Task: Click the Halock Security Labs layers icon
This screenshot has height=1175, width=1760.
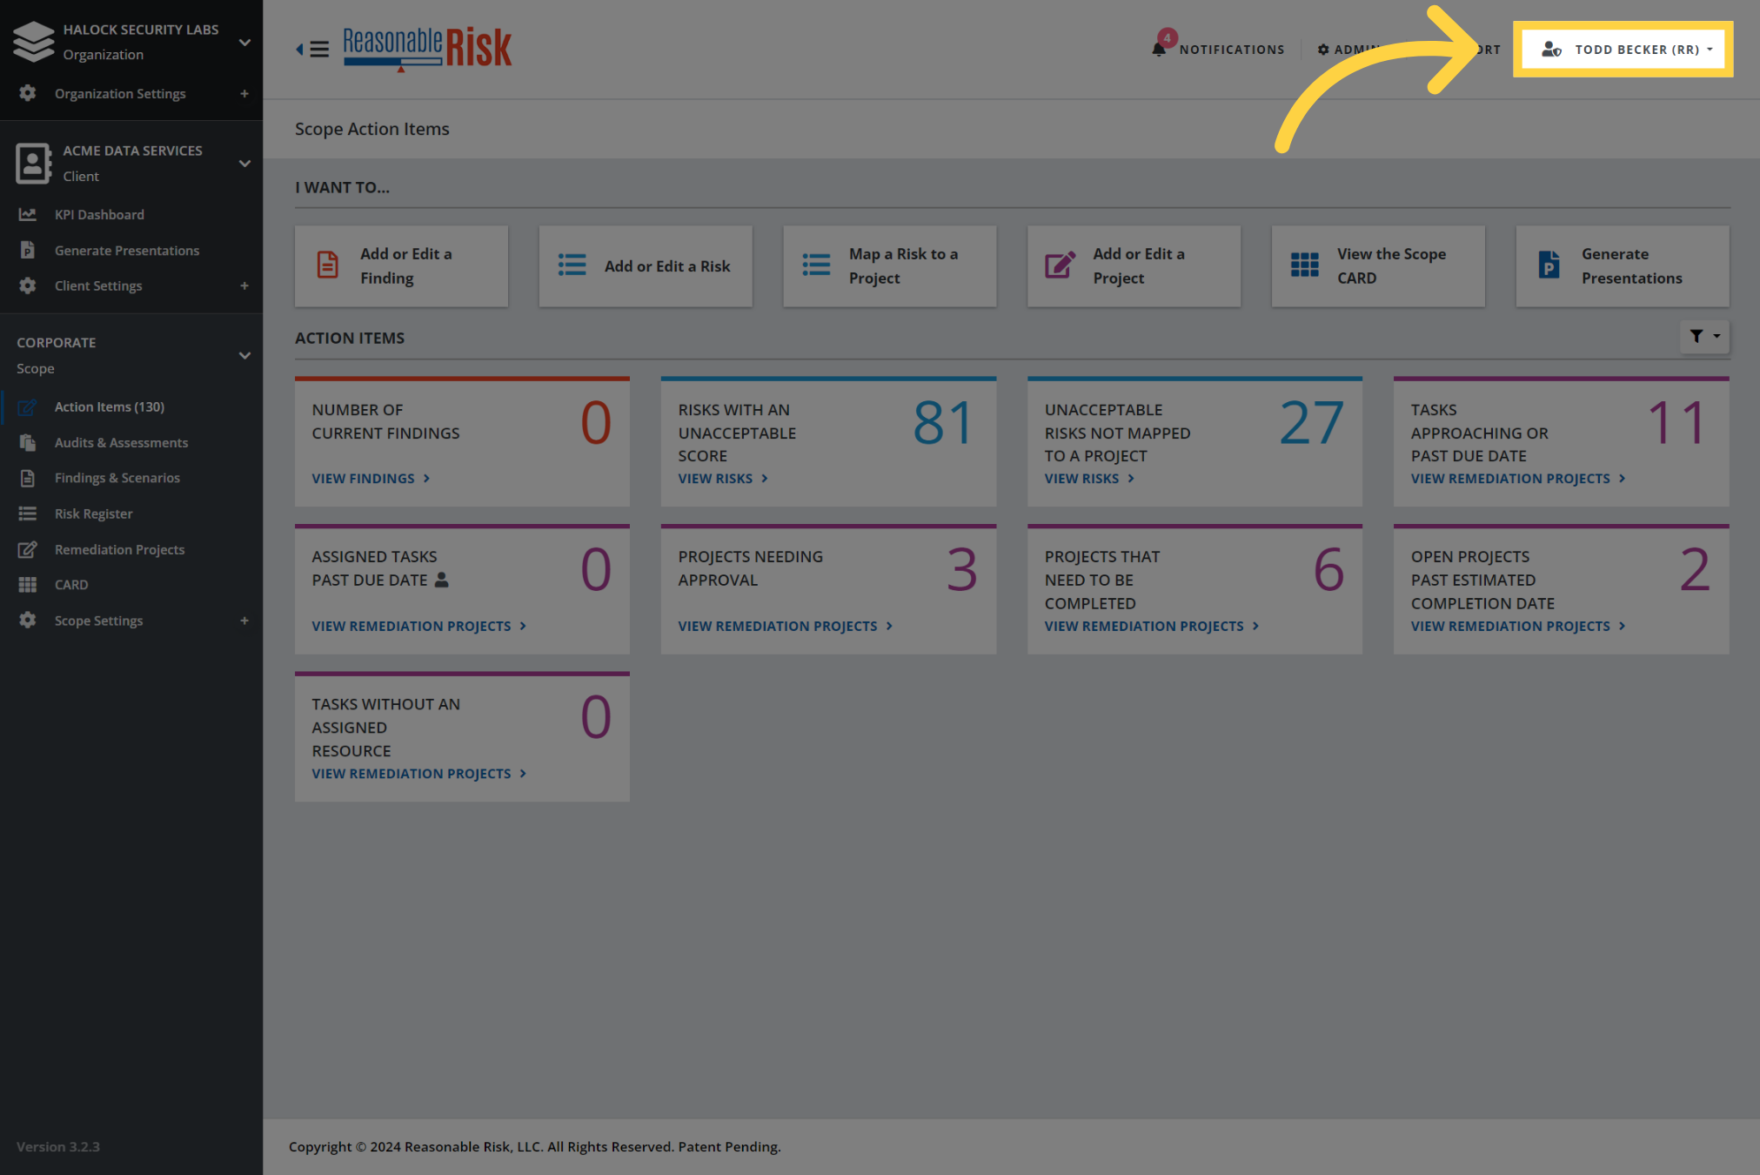Action: pyautogui.click(x=34, y=42)
